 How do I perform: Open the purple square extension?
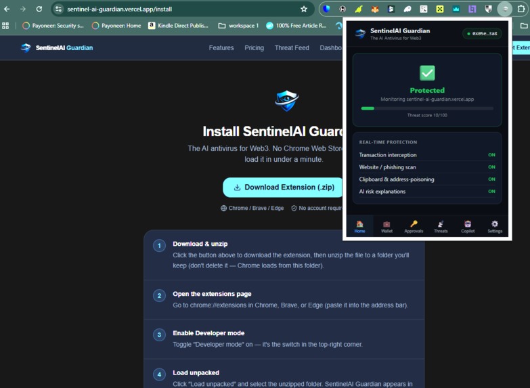point(472,9)
